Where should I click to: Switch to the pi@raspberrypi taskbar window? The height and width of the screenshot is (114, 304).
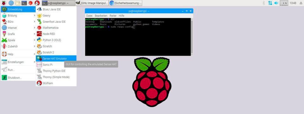pos(58,3)
